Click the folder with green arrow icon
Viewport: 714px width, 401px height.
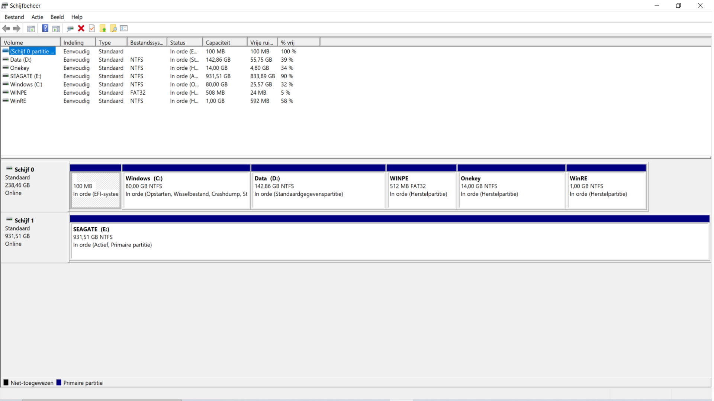point(103,28)
